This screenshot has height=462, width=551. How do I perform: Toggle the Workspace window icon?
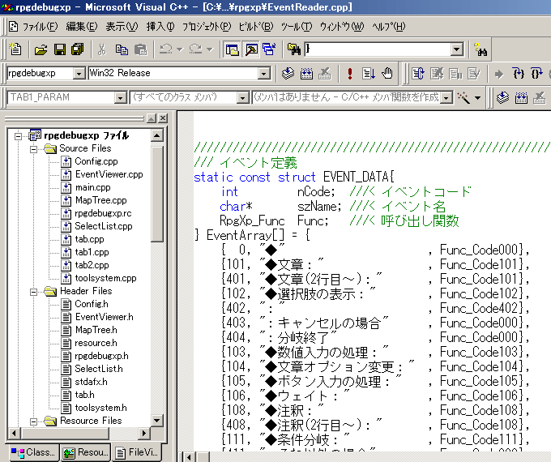point(233,49)
